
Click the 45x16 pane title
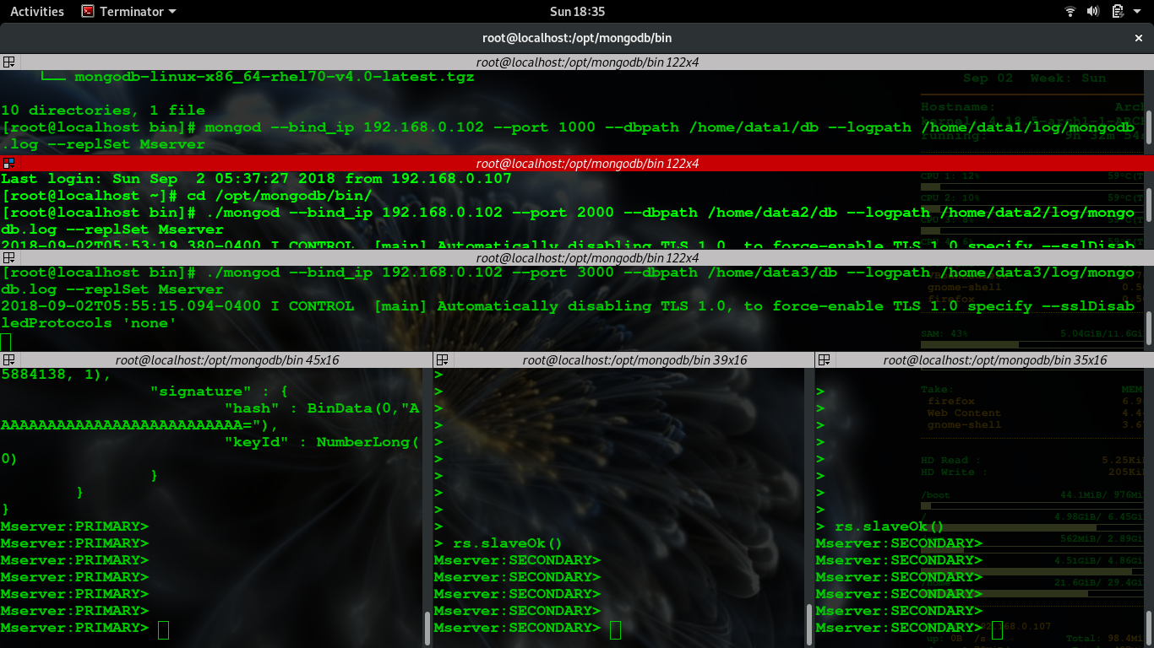tap(226, 360)
